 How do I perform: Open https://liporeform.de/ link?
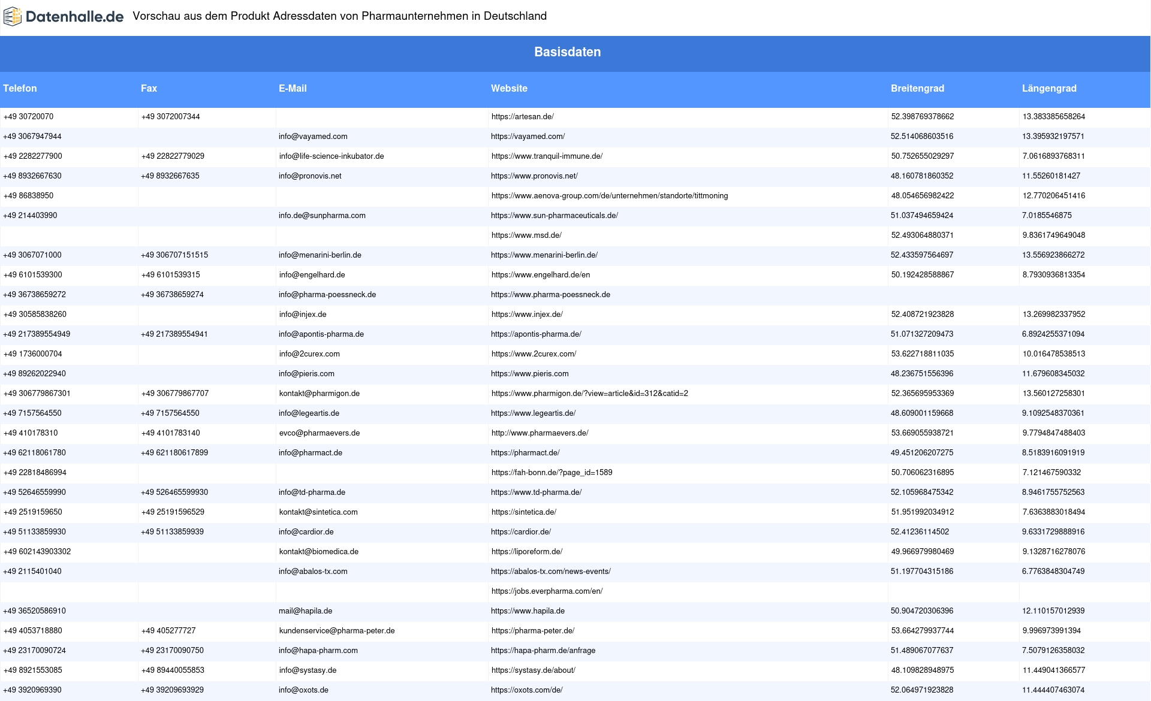click(x=526, y=552)
